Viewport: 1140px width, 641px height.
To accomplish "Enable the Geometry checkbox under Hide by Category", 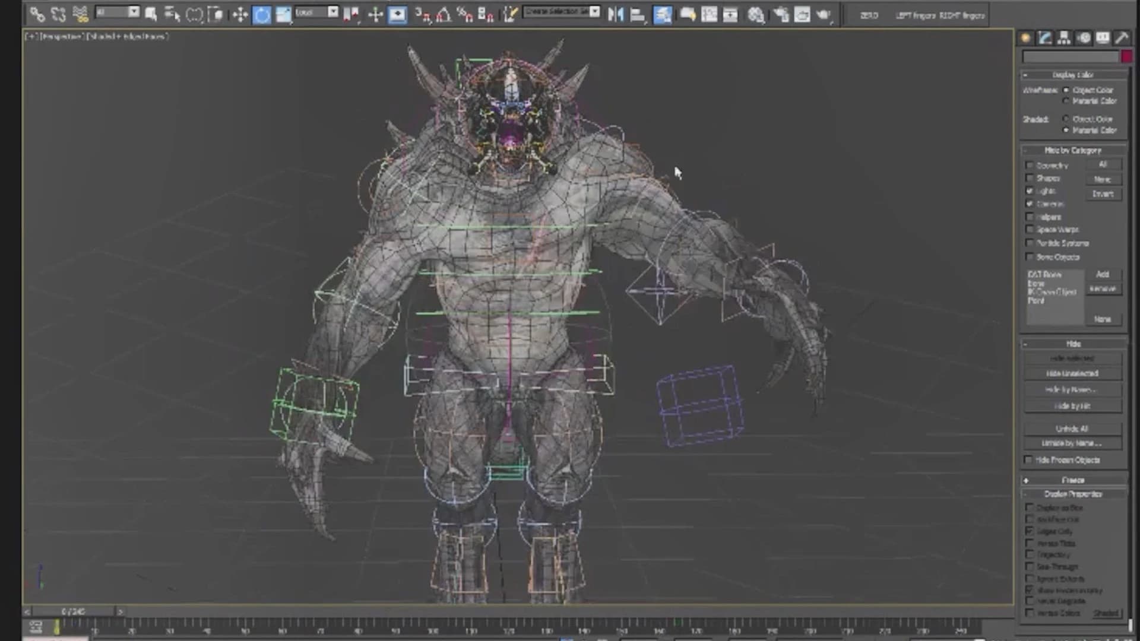I will tap(1030, 165).
